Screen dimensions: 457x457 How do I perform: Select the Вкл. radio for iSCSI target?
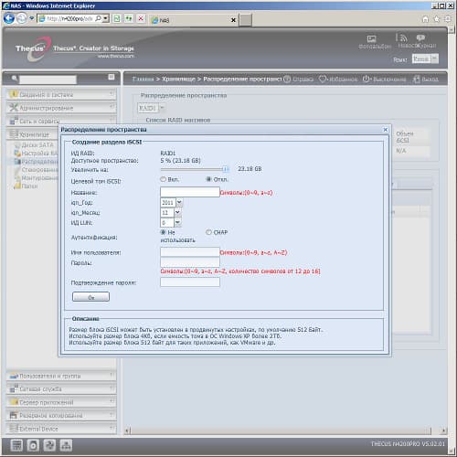tap(163, 179)
